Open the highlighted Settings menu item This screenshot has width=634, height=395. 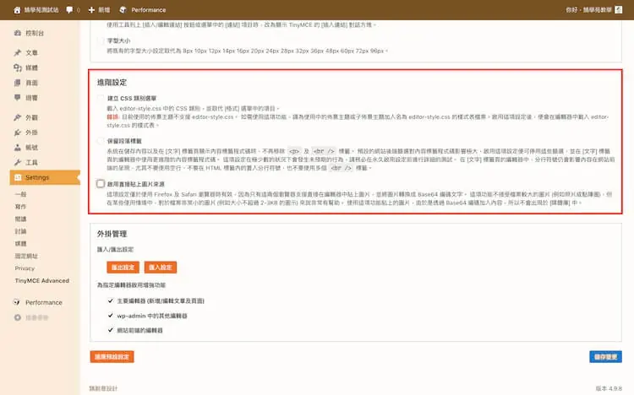45,177
